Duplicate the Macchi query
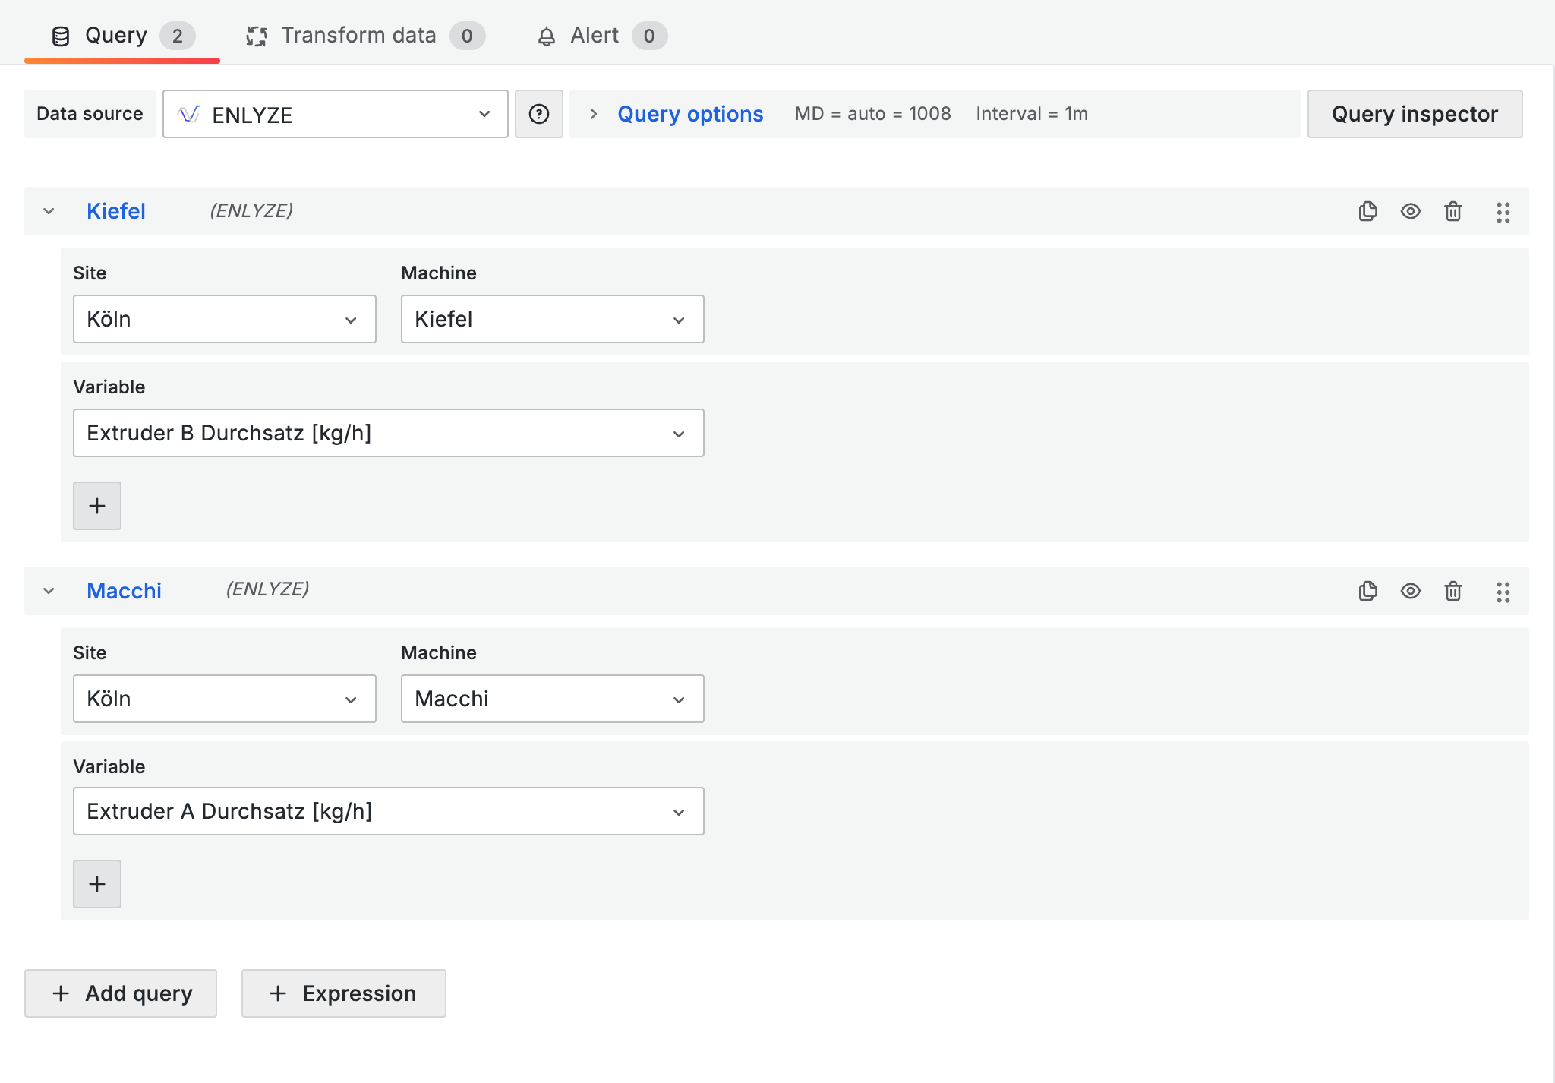 click(1367, 591)
